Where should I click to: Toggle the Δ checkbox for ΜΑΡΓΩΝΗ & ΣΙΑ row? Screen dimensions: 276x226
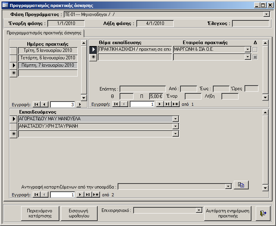pos(255,50)
